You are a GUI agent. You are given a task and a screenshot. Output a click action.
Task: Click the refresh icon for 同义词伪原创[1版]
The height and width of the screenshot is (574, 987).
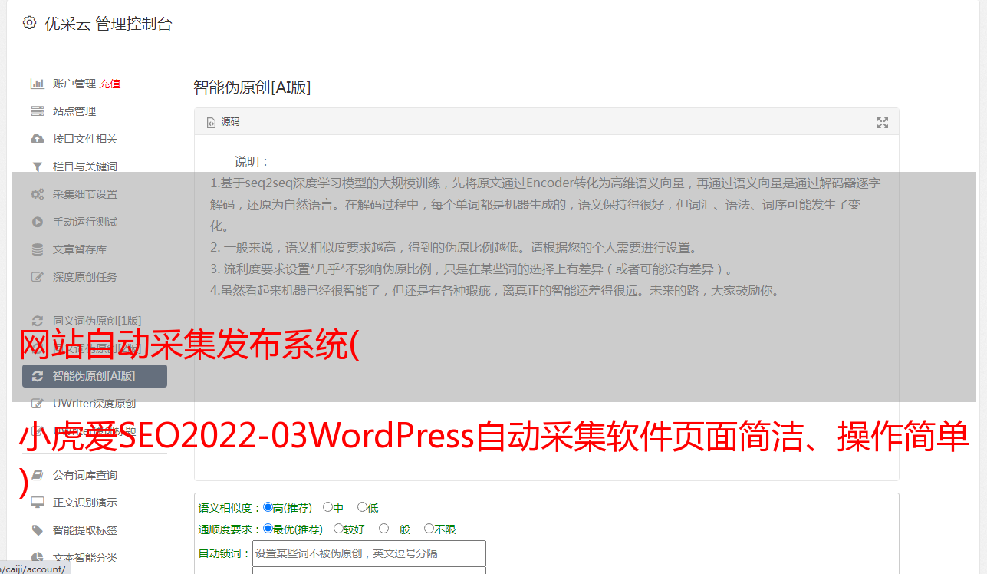(x=37, y=321)
